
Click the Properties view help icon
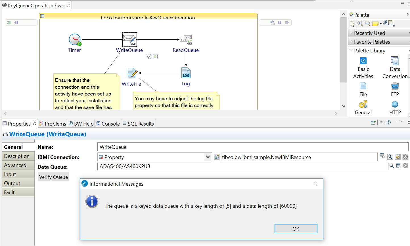pos(389,122)
